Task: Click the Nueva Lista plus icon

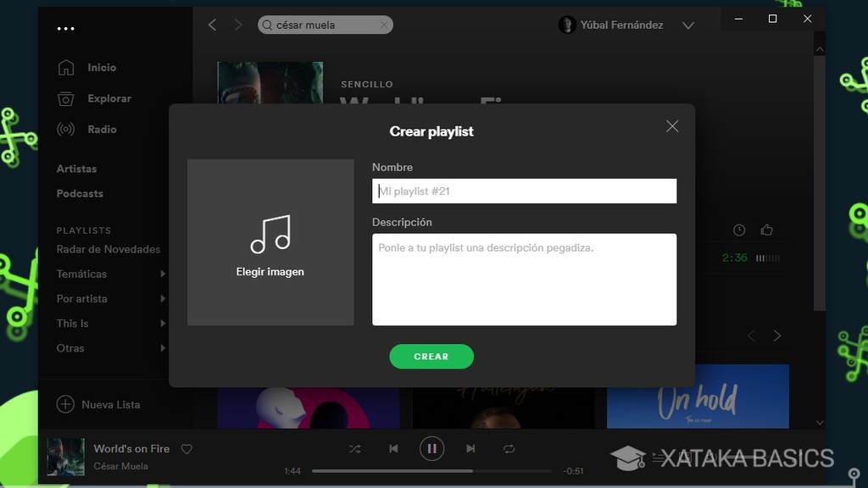Action: click(x=65, y=404)
